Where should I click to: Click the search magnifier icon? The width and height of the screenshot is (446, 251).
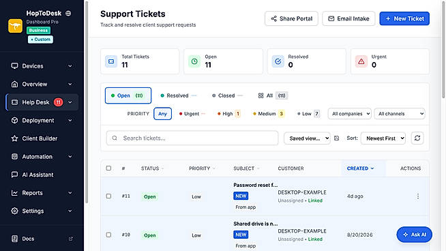coord(115,138)
